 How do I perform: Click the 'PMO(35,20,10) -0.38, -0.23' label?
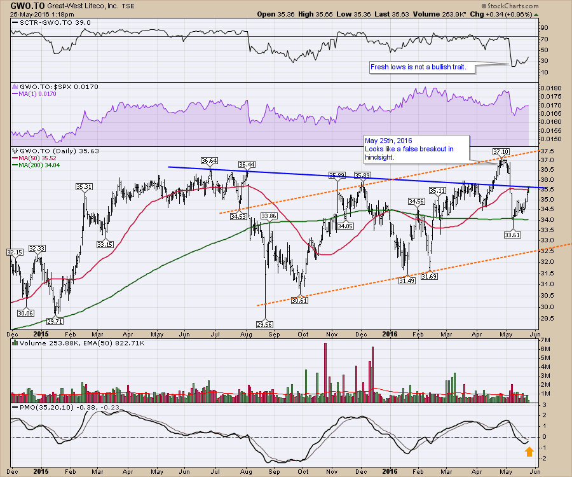click(65, 407)
